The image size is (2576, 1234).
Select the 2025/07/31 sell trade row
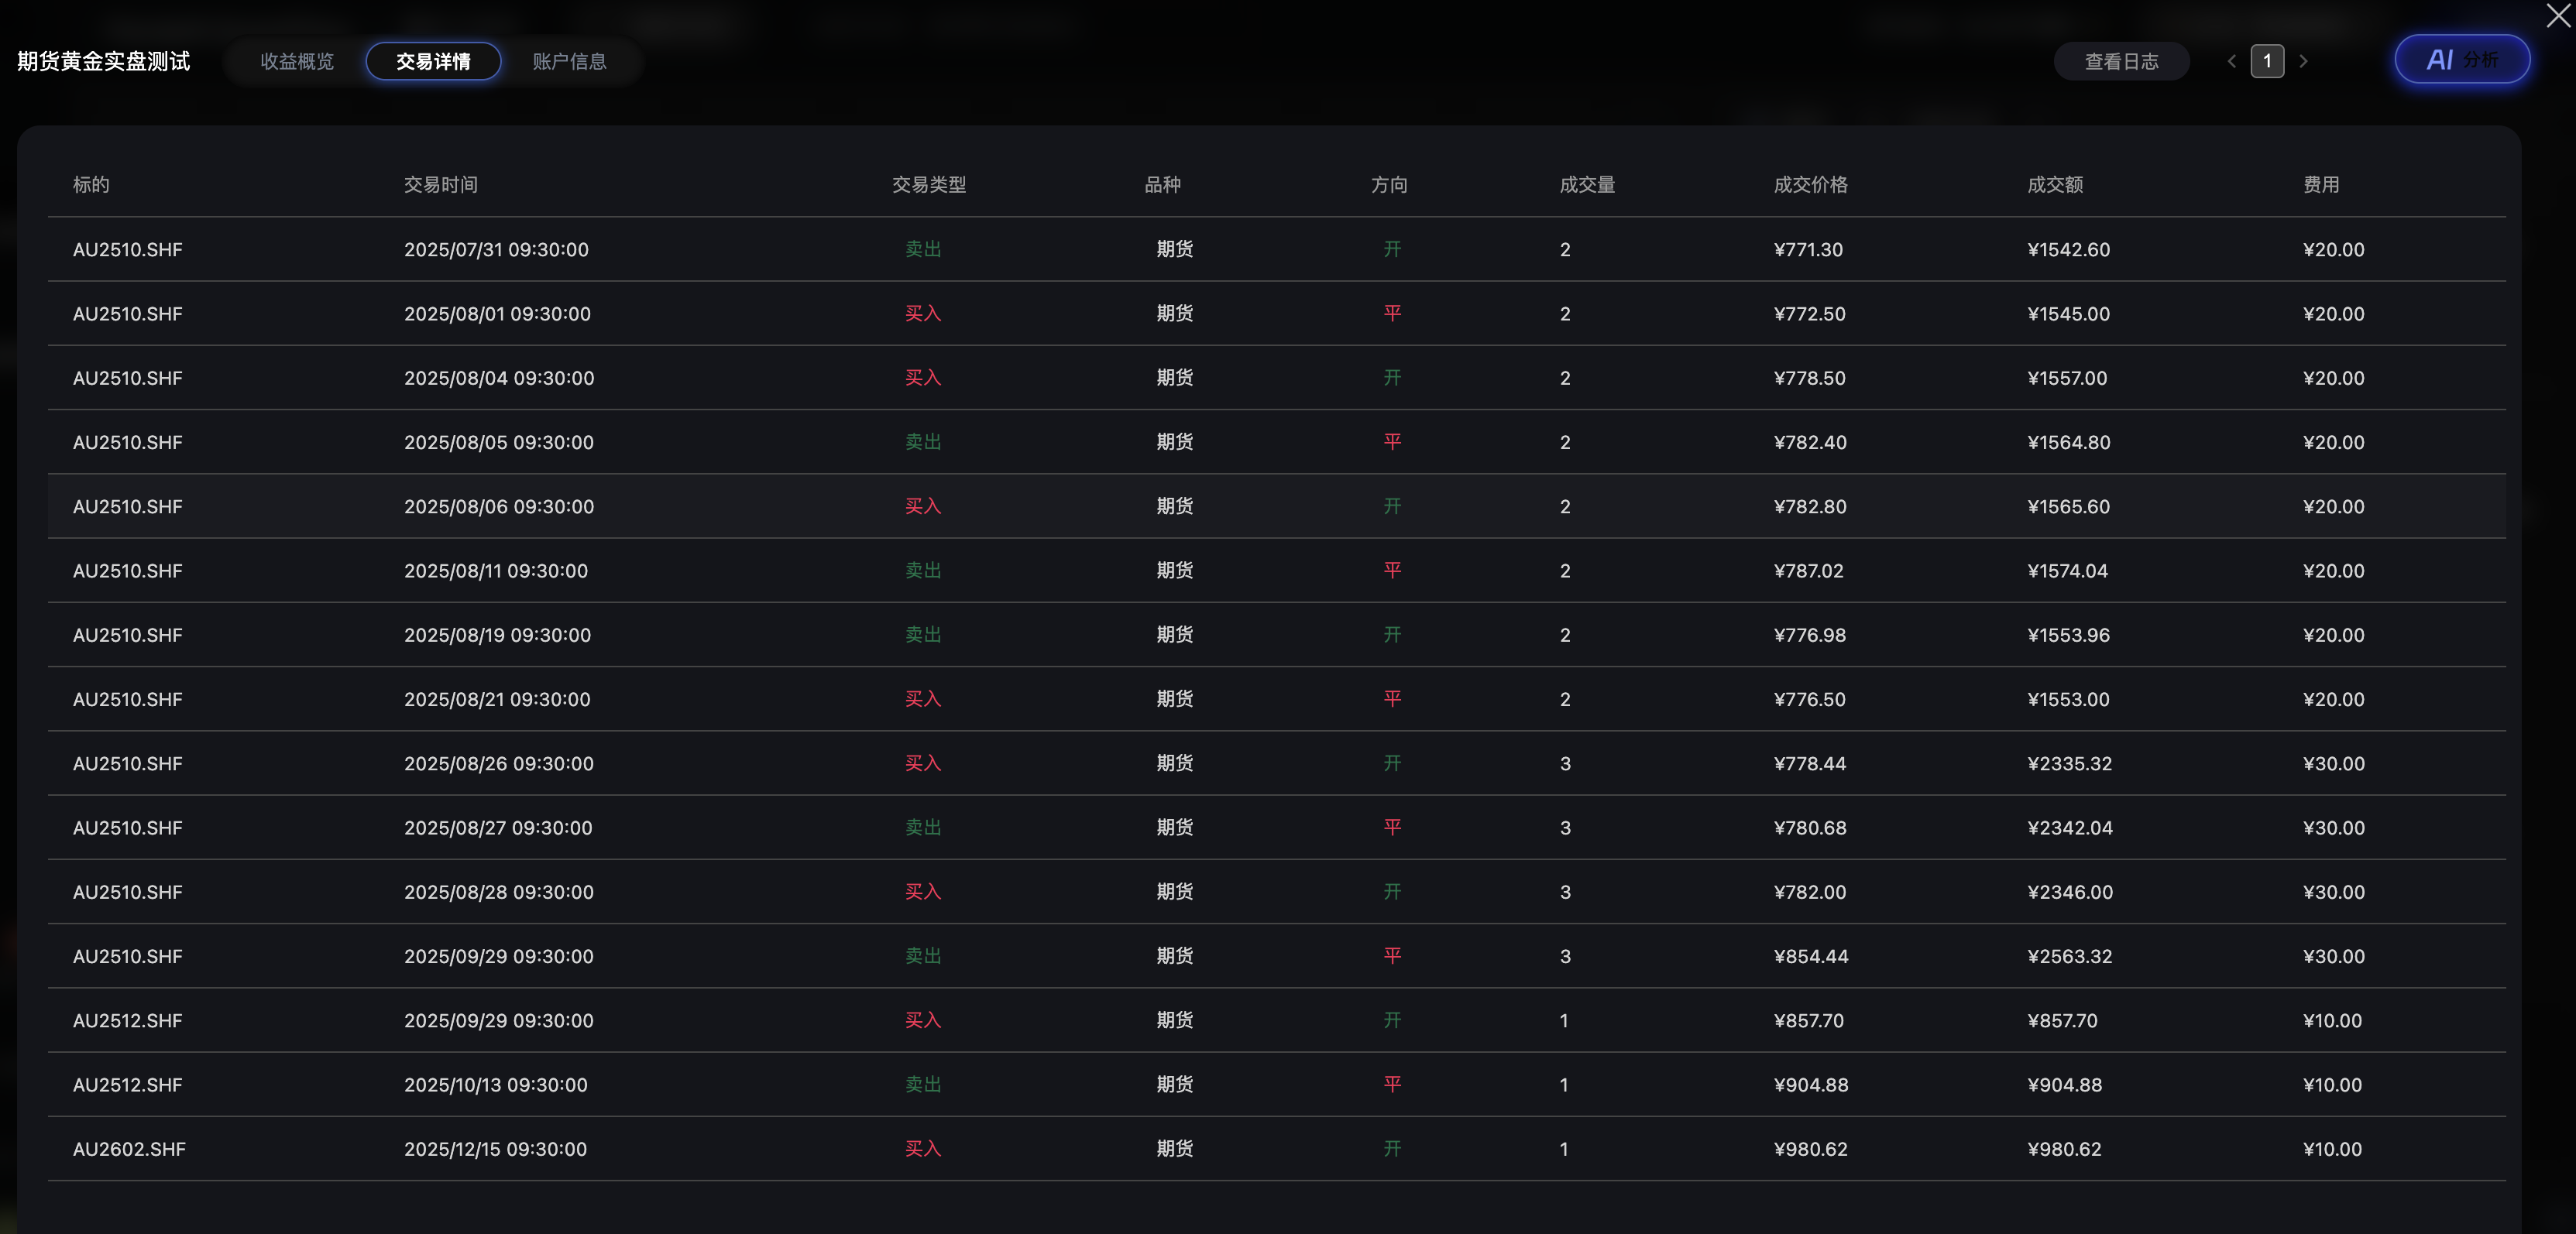(1276, 249)
